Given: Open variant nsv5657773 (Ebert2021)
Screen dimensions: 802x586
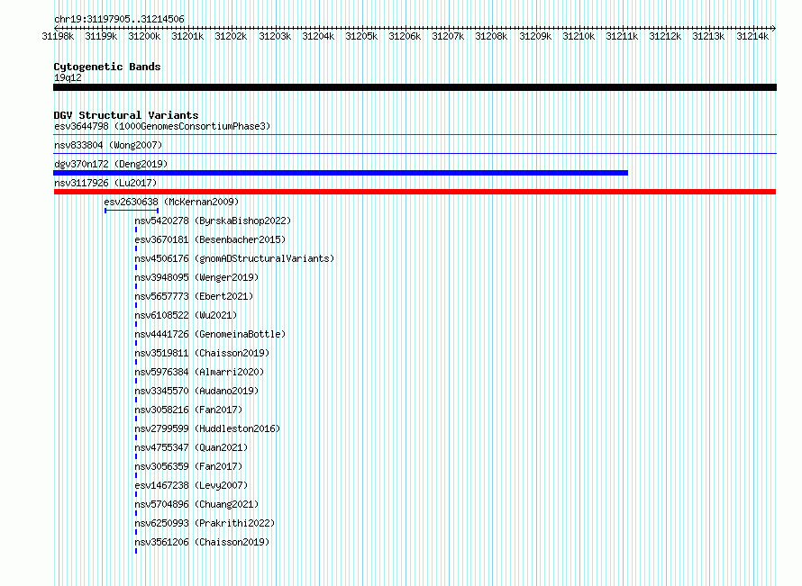Looking at the screenshot, I should coord(194,296).
